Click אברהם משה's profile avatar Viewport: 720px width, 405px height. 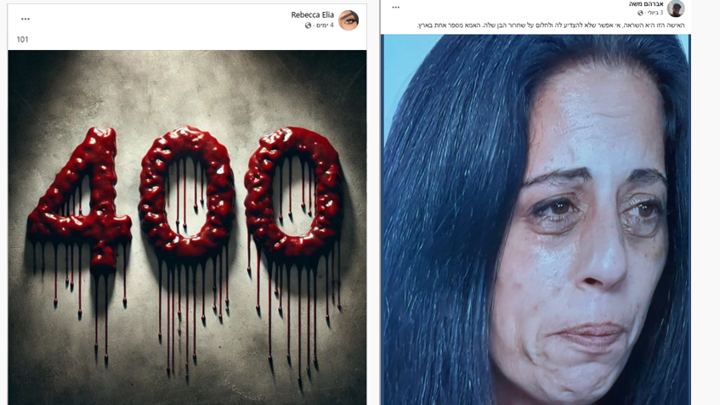pyautogui.click(x=676, y=8)
